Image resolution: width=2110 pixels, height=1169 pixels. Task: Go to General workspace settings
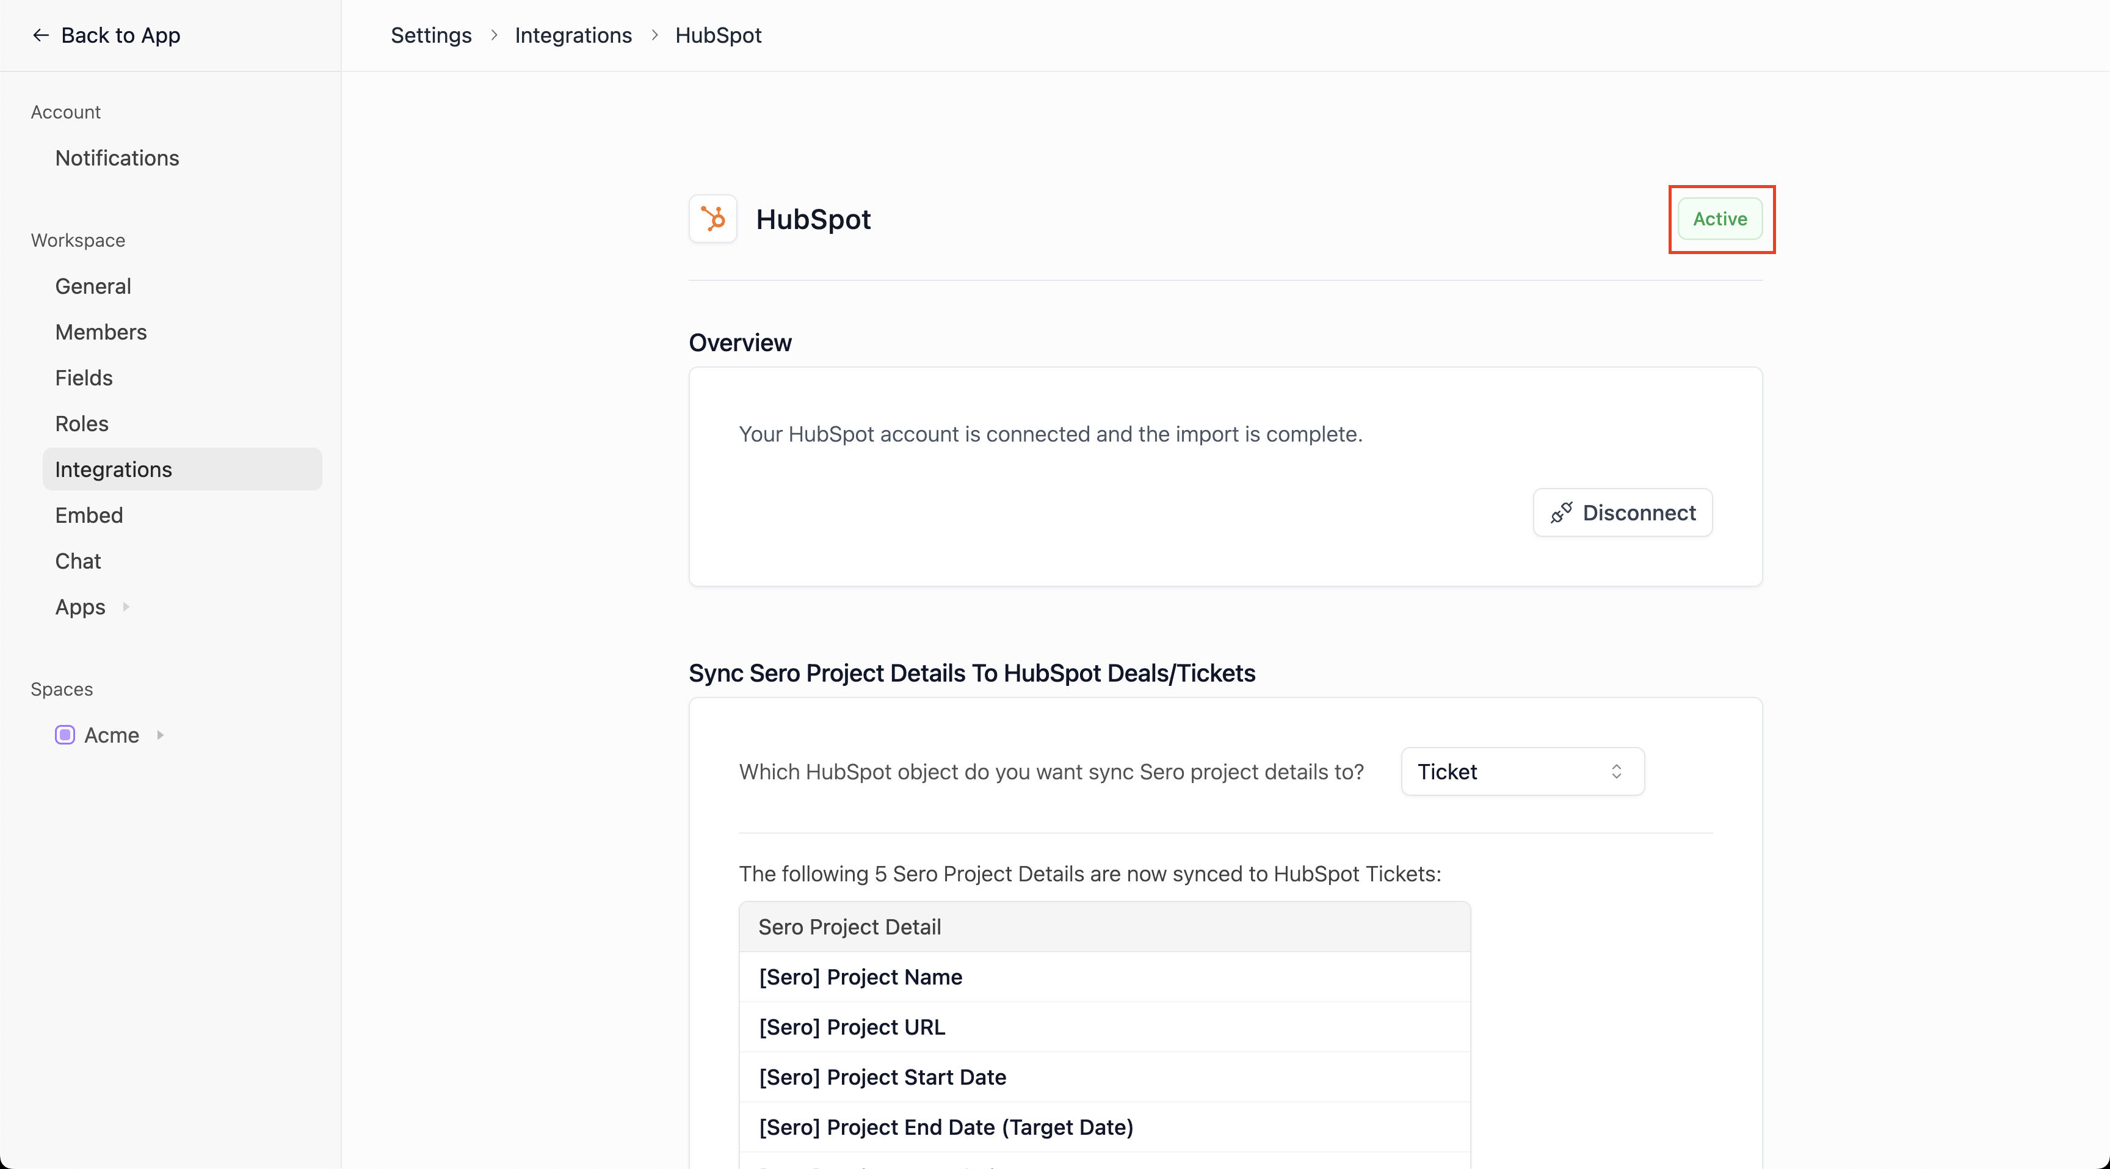[x=93, y=286]
